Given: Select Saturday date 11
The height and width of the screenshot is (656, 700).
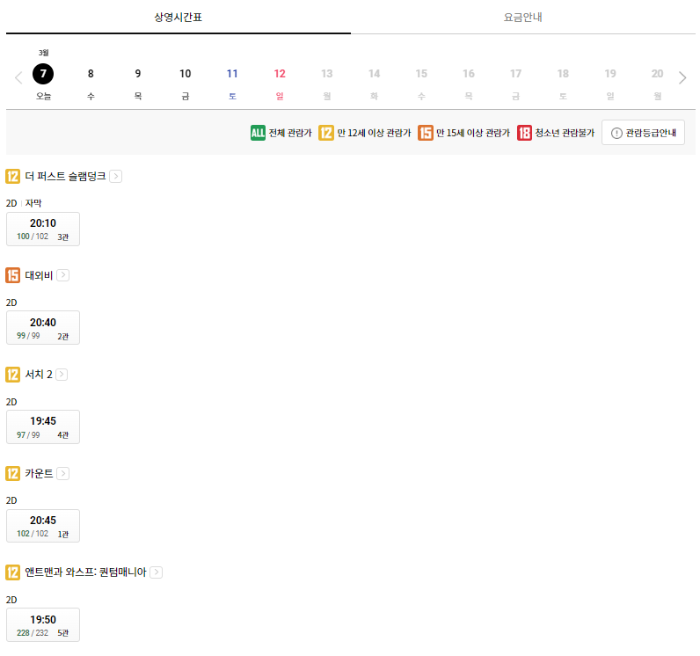Looking at the screenshot, I should click(x=232, y=74).
